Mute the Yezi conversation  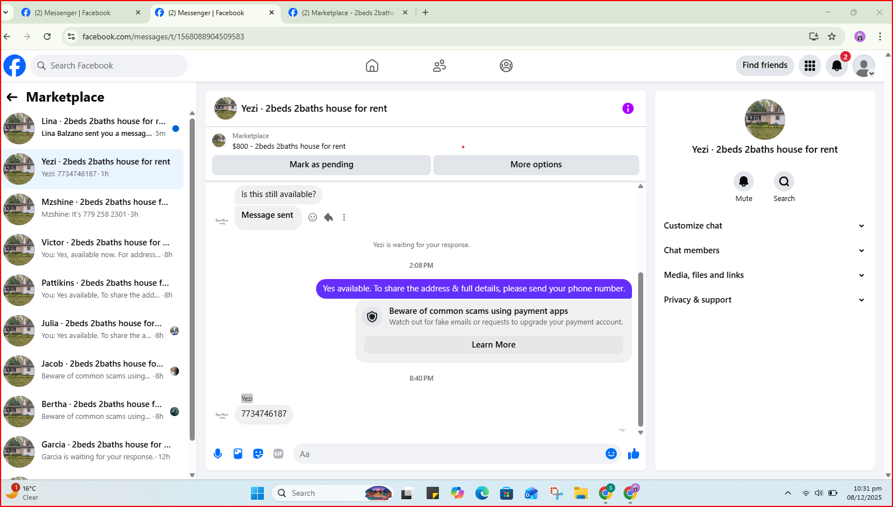pyautogui.click(x=744, y=181)
